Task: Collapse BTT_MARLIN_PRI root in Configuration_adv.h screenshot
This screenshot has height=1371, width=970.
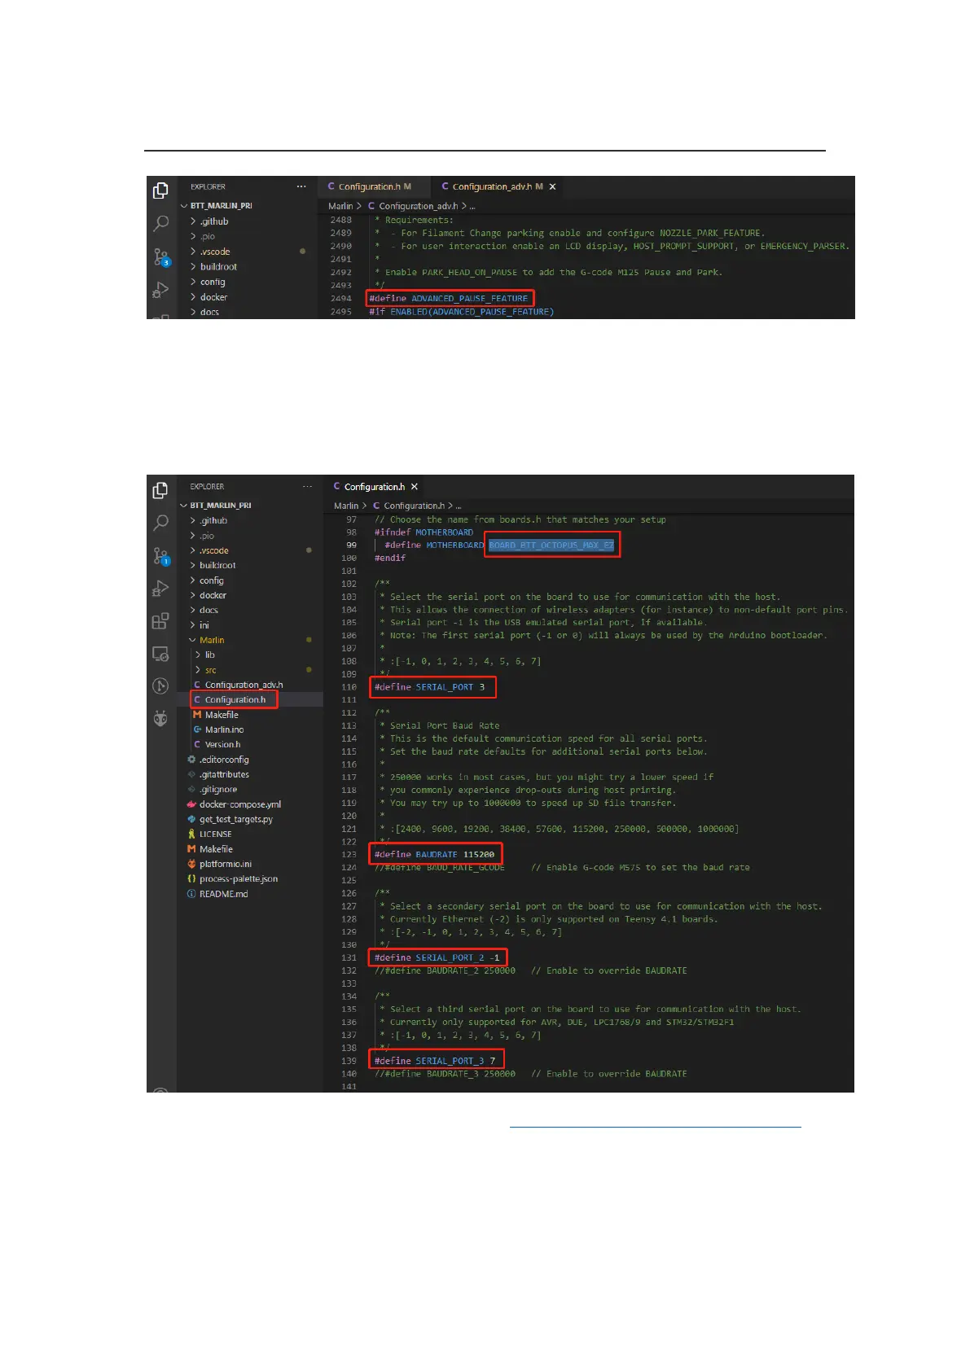Action: pyautogui.click(x=184, y=206)
